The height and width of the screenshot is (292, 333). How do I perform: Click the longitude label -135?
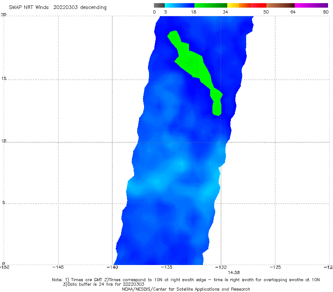[166, 267]
